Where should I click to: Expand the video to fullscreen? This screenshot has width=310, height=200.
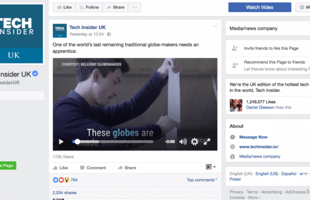(207, 141)
